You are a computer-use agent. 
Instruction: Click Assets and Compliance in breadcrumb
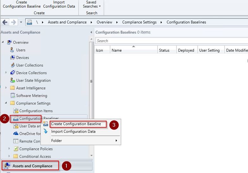[x=67, y=22]
